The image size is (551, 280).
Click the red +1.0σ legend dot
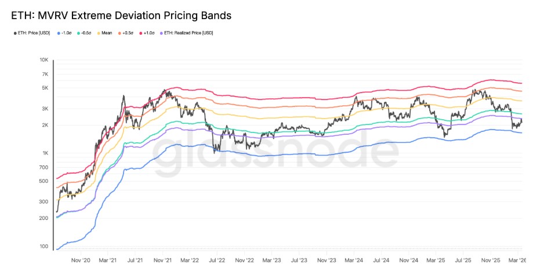click(139, 33)
